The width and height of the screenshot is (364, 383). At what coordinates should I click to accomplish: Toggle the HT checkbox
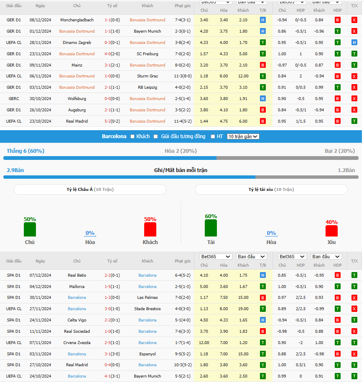213,136
